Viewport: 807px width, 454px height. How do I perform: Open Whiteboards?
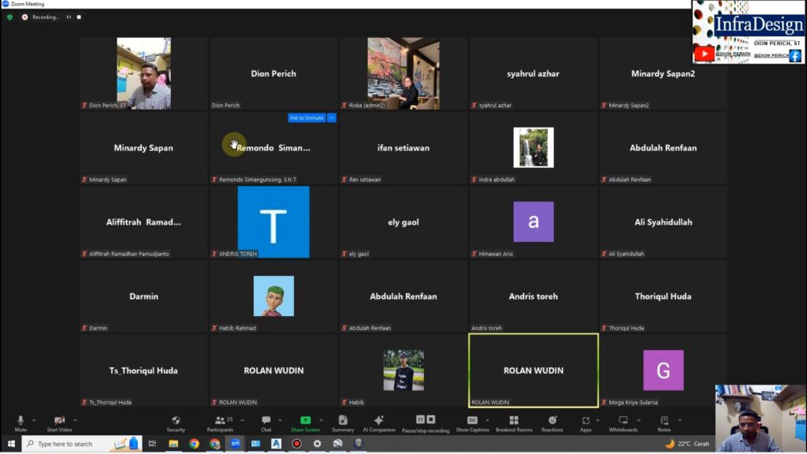coord(623,421)
